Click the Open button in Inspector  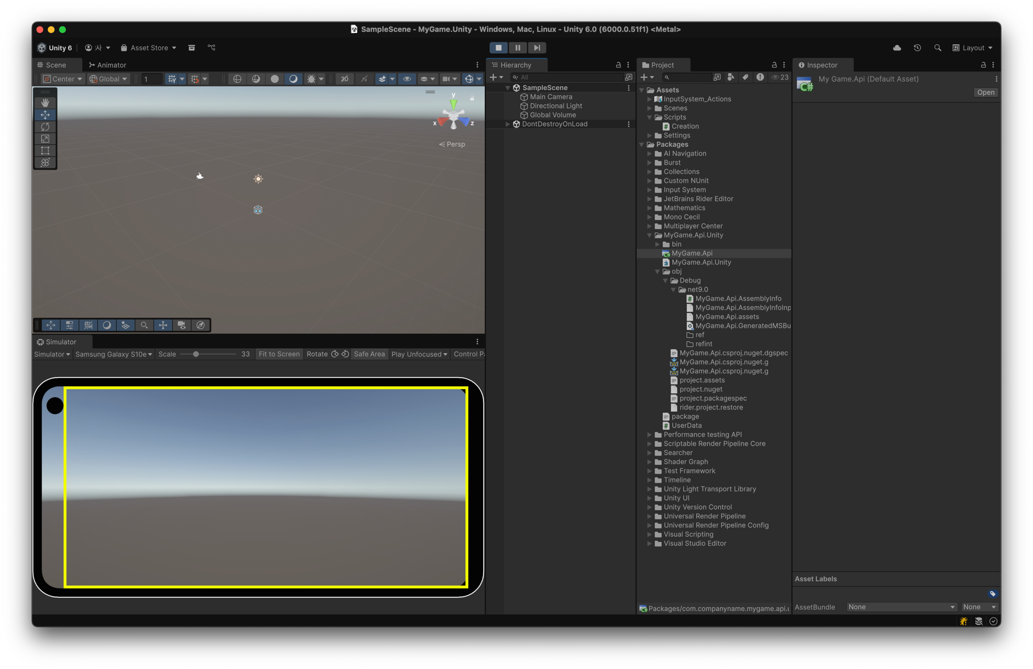click(985, 92)
